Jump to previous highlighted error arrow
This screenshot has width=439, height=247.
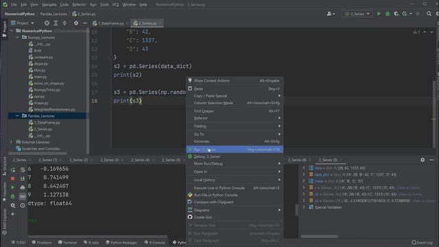(x=425, y=32)
